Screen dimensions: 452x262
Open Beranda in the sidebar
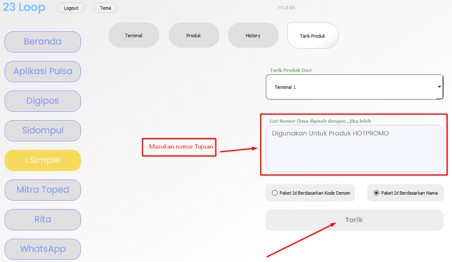click(43, 42)
